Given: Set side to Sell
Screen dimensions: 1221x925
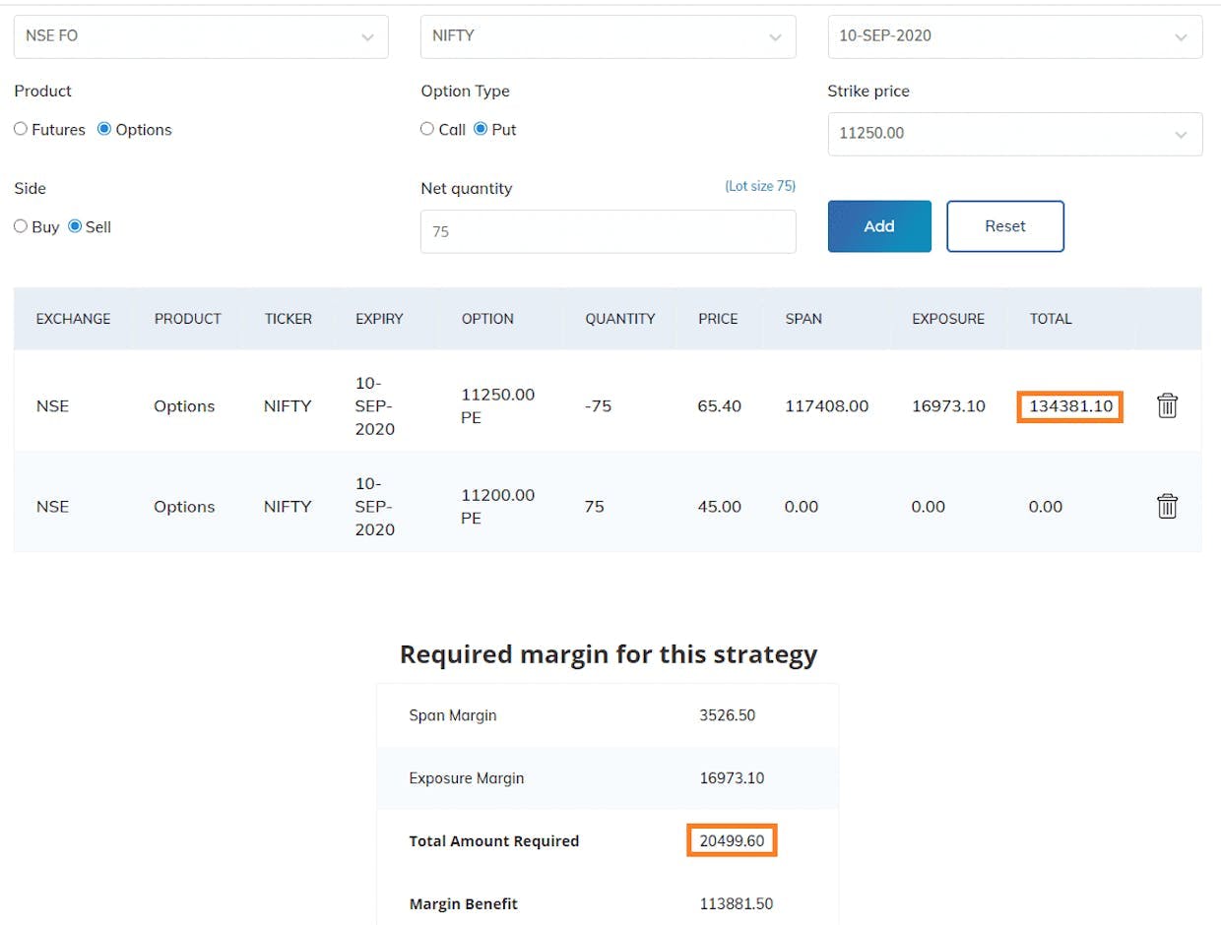Looking at the screenshot, I should (x=75, y=226).
